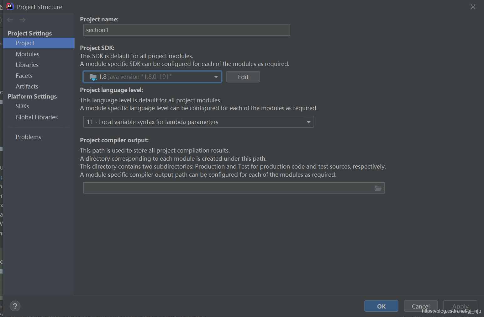Select Project in Project Settings

(39, 43)
